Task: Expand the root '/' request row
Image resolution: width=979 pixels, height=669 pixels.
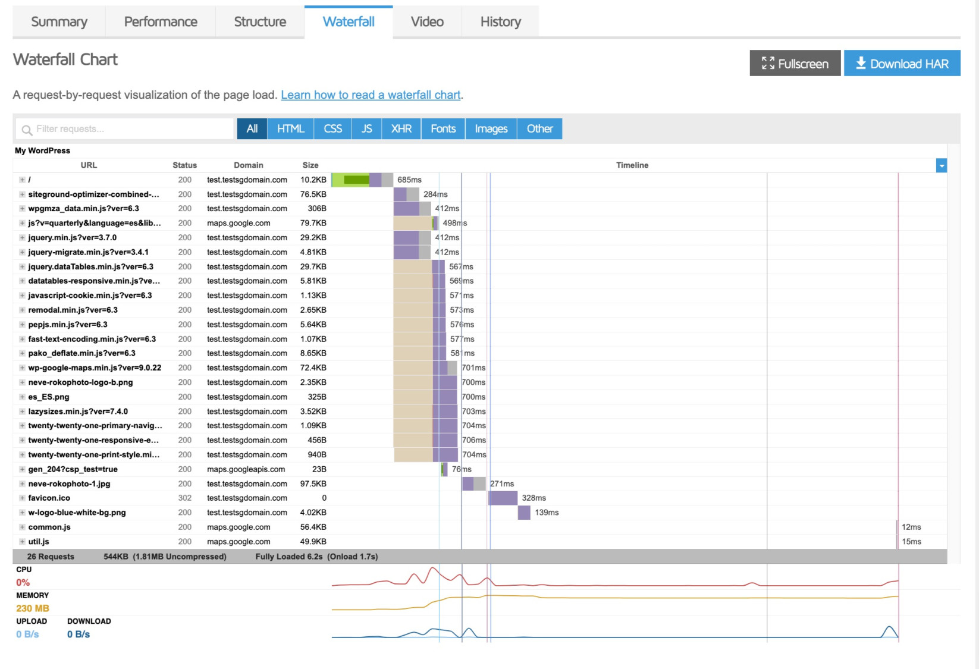Action: click(x=22, y=180)
